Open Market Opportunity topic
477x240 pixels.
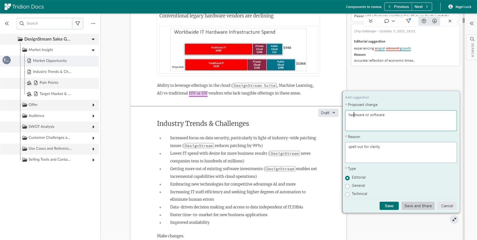50,61
